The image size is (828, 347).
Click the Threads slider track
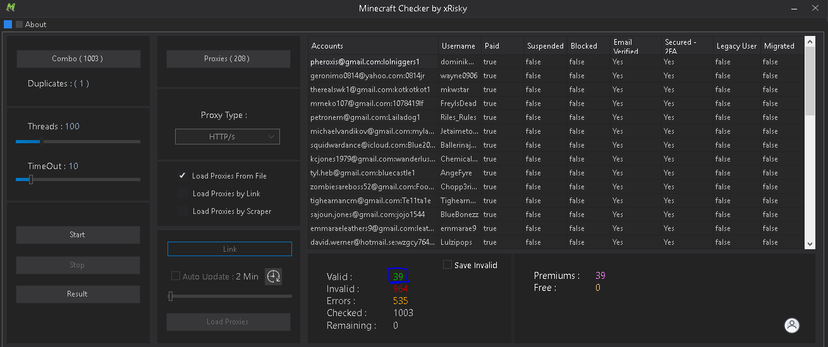[x=78, y=141]
